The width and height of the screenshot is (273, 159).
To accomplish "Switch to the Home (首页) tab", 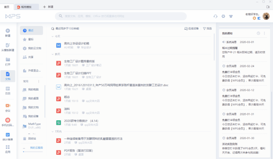I will pos(7,7).
